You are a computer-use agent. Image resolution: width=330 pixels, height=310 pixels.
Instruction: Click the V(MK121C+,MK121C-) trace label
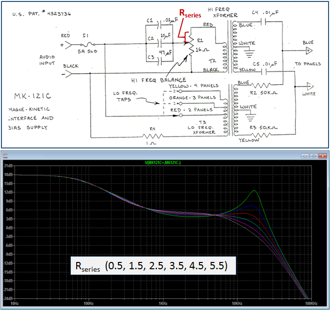click(163, 163)
